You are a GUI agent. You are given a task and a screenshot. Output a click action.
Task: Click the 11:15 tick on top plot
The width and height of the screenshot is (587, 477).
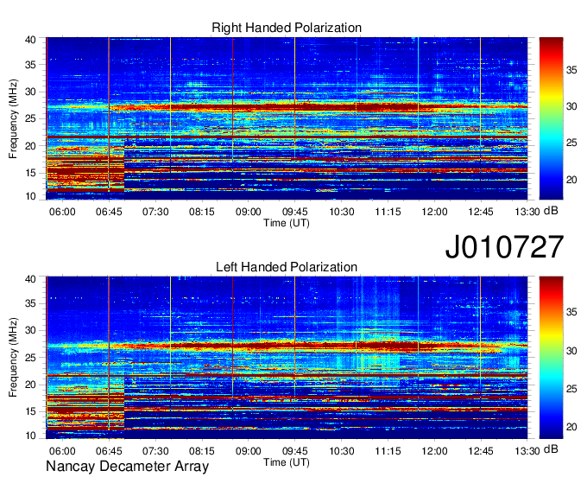[x=388, y=212]
